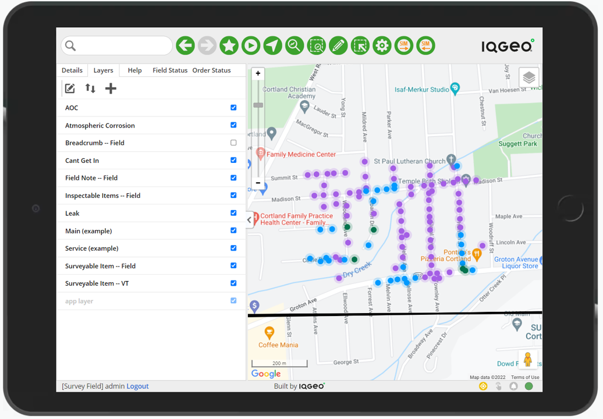
Task: Click the reorder layers arrows icon
Action: [x=90, y=88]
